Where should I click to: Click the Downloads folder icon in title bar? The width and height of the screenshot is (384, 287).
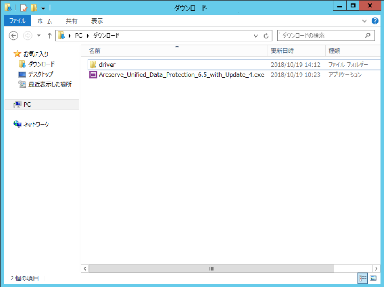click(8, 8)
